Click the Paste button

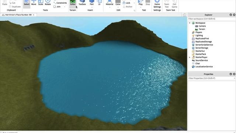[x=5, y=3]
